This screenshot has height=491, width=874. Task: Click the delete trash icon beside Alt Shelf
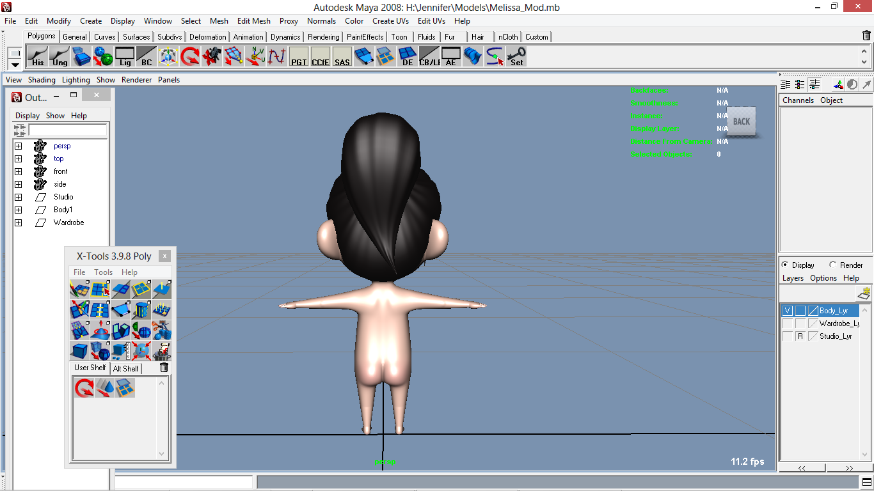click(164, 367)
